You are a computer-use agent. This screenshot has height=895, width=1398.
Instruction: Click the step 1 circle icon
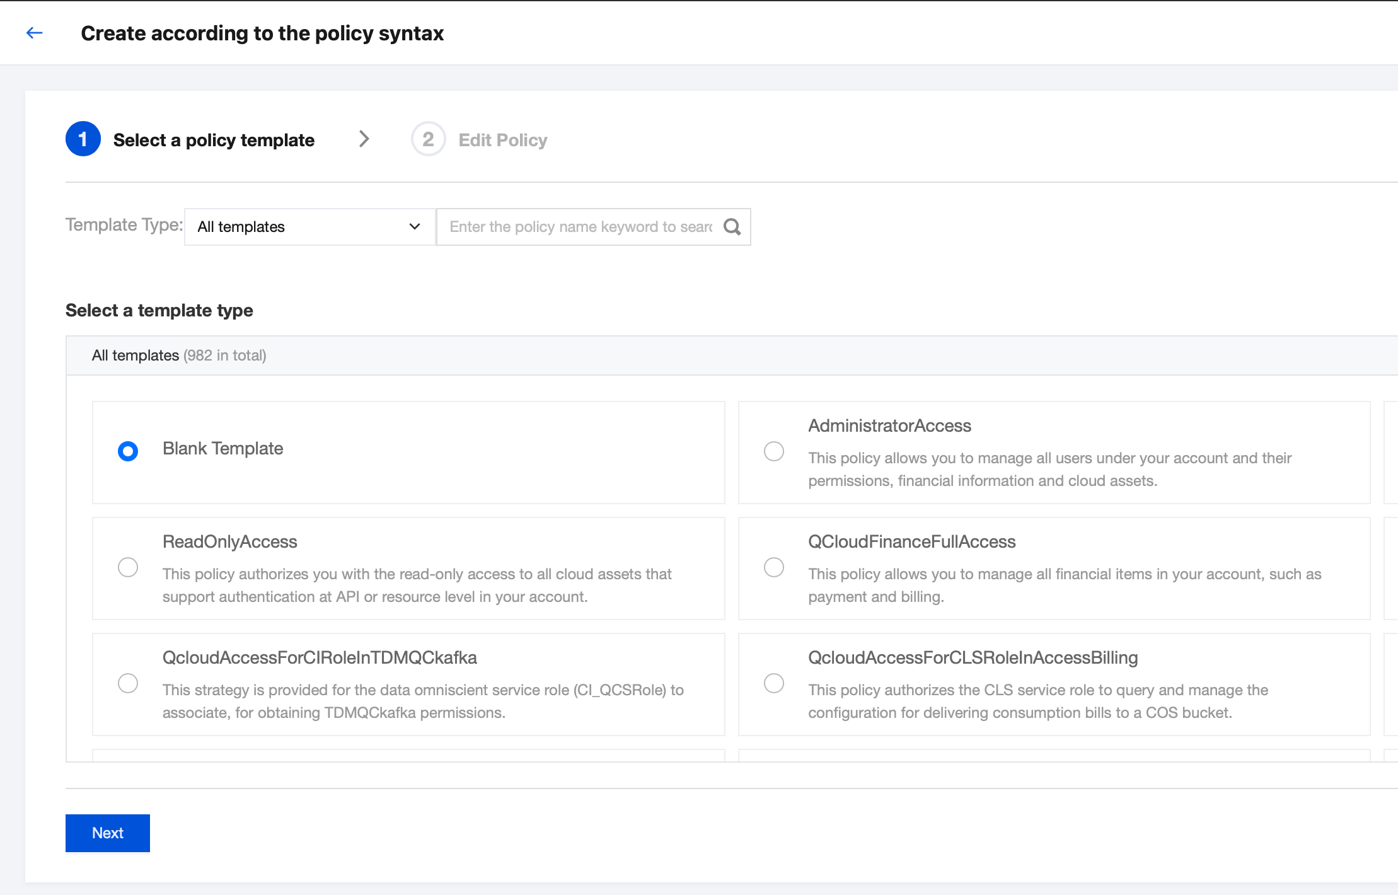[83, 139]
